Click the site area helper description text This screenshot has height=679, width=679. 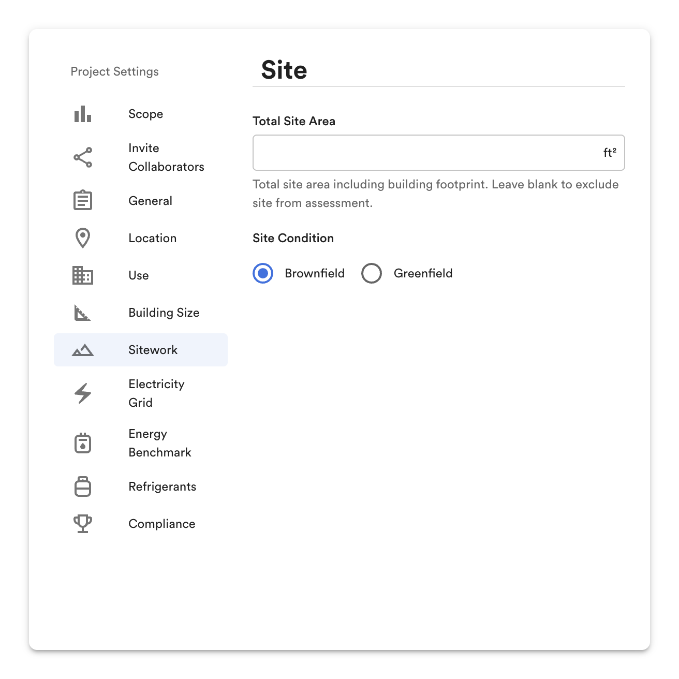(x=436, y=194)
